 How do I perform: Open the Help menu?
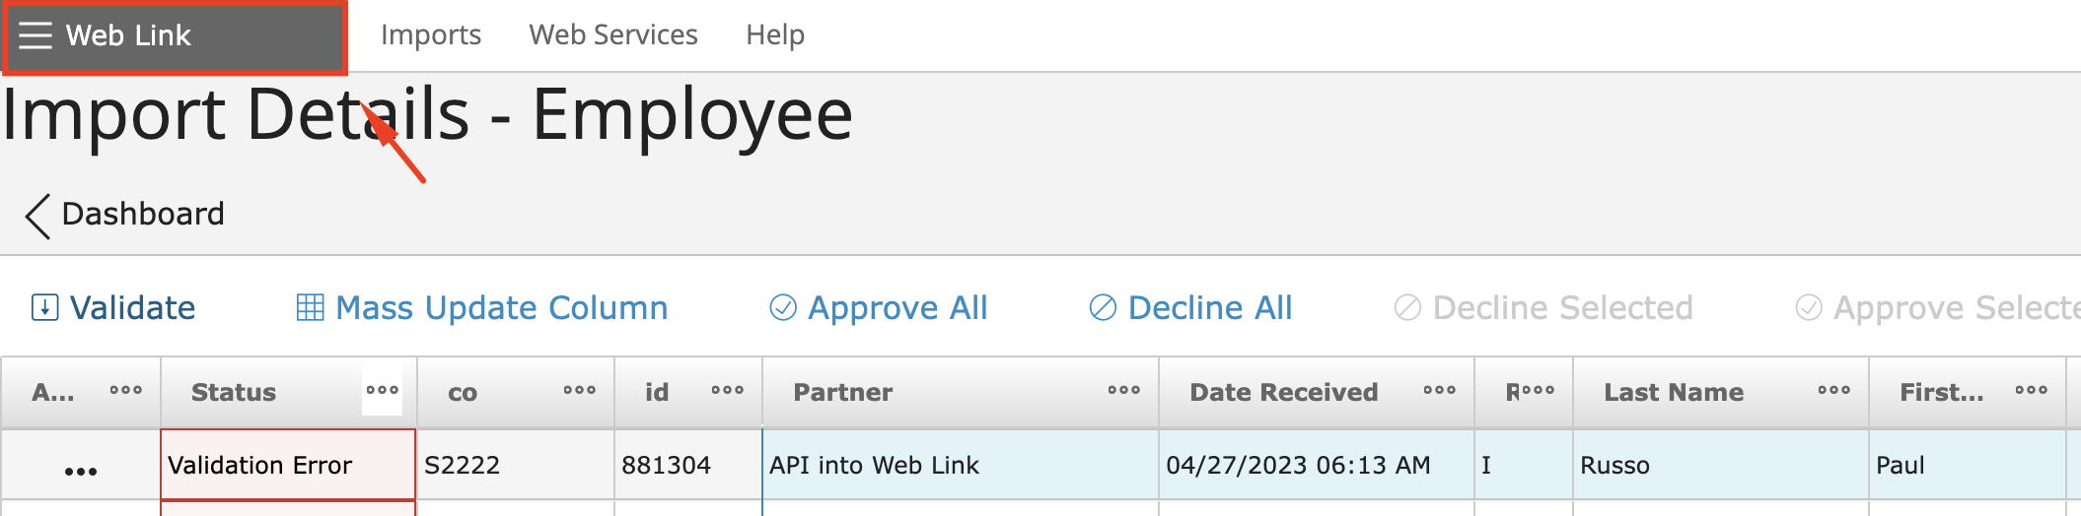click(x=775, y=35)
